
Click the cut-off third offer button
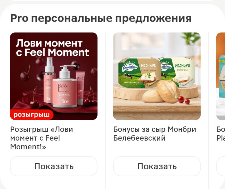point(221,166)
